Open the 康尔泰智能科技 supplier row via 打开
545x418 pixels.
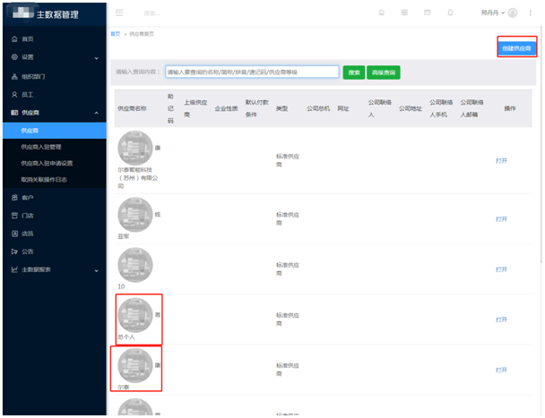pos(501,161)
